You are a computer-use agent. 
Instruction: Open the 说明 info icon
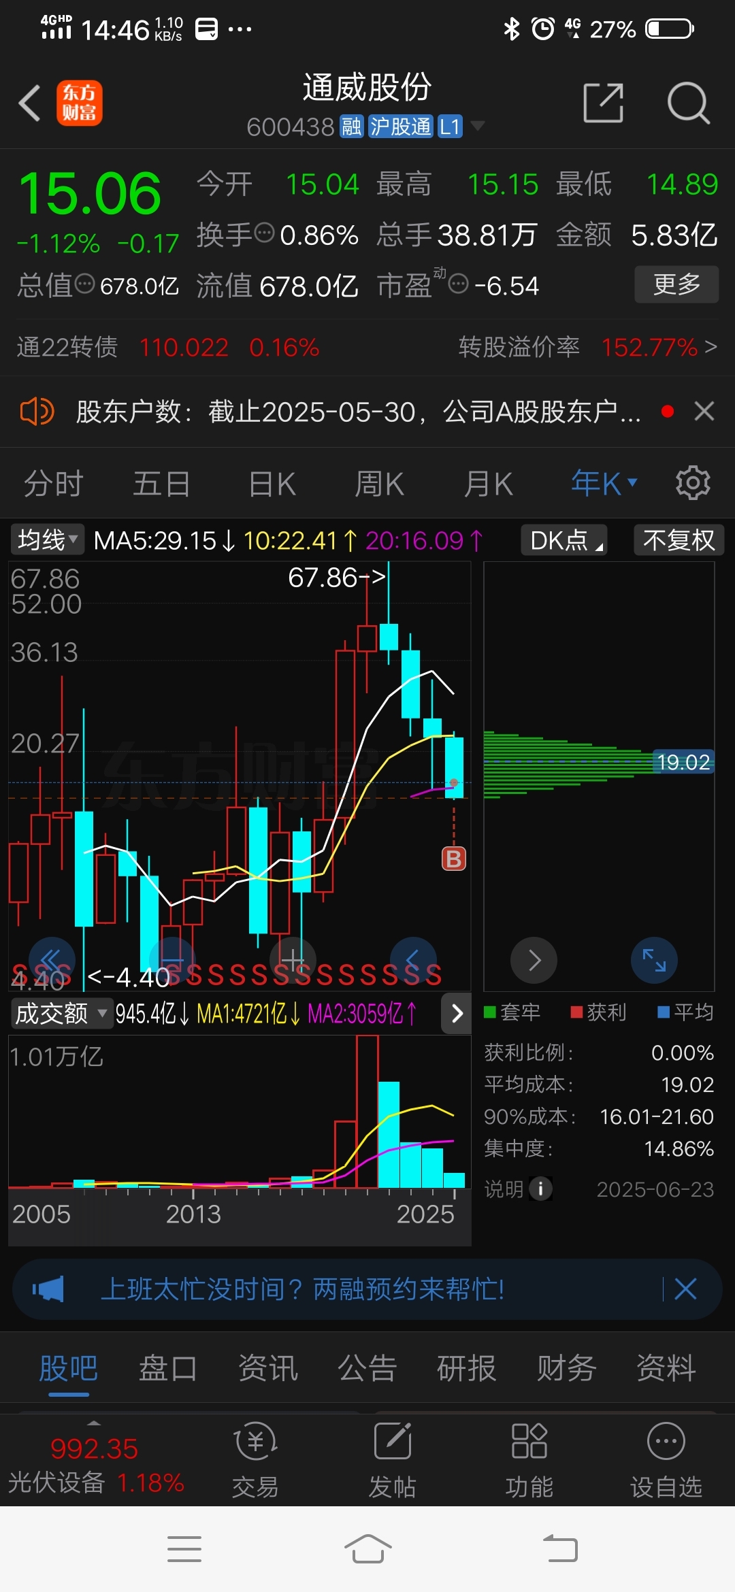tap(540, 1189)
